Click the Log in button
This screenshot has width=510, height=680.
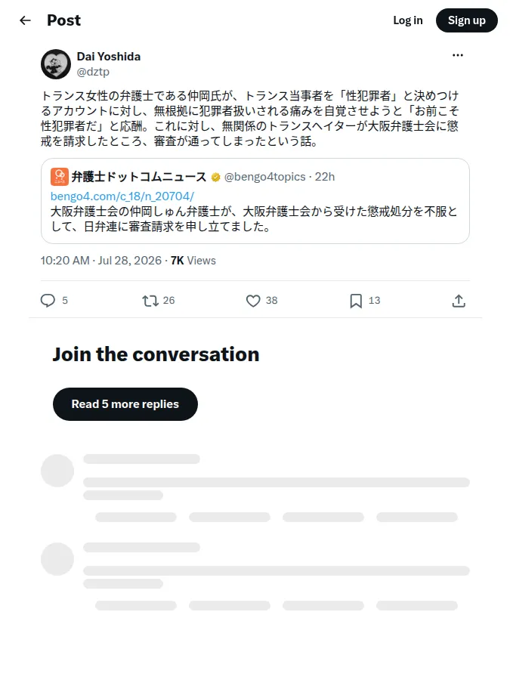408,20
